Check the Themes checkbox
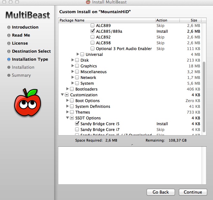Image resolution: width=213 pixels, height=200 pixels. click(72, 112)
